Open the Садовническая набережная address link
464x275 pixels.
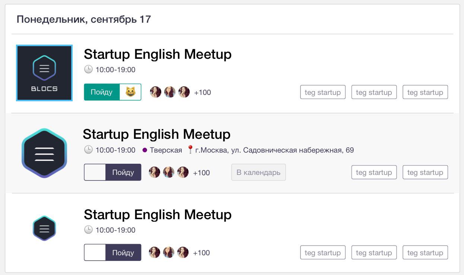click(274, 150)
